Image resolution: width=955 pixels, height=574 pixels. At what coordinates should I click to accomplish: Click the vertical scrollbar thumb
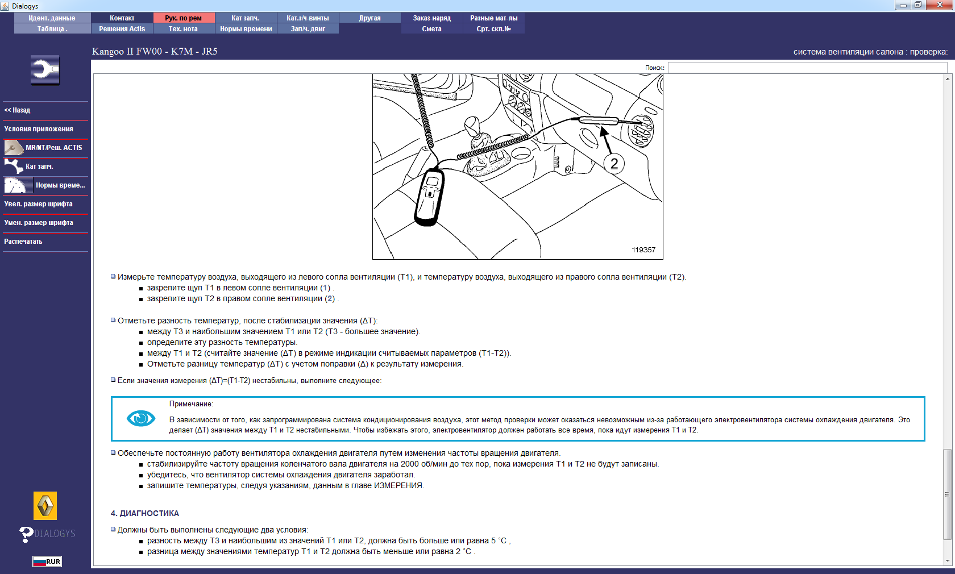coord(947,494)
